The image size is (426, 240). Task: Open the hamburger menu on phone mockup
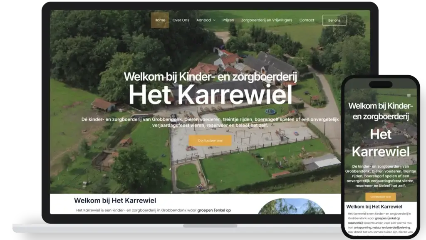(409, 96)
